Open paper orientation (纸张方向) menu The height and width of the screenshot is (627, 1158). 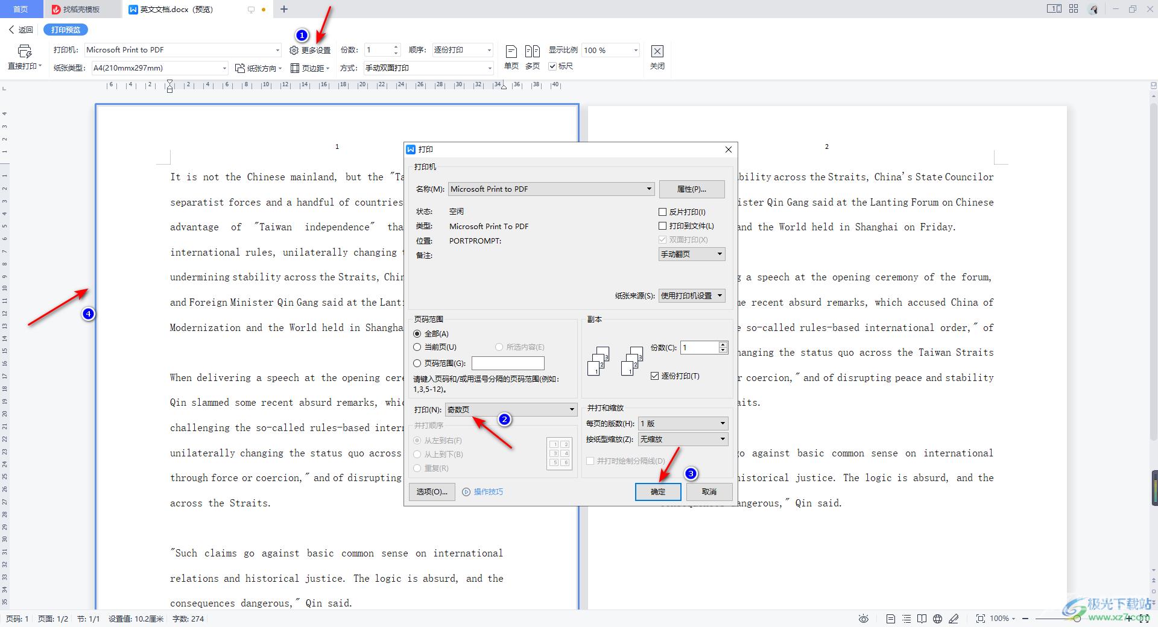click(258, 68)
